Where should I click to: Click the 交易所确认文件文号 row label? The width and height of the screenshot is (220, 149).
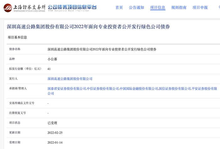pyautogui.click(x=22, y=103)
